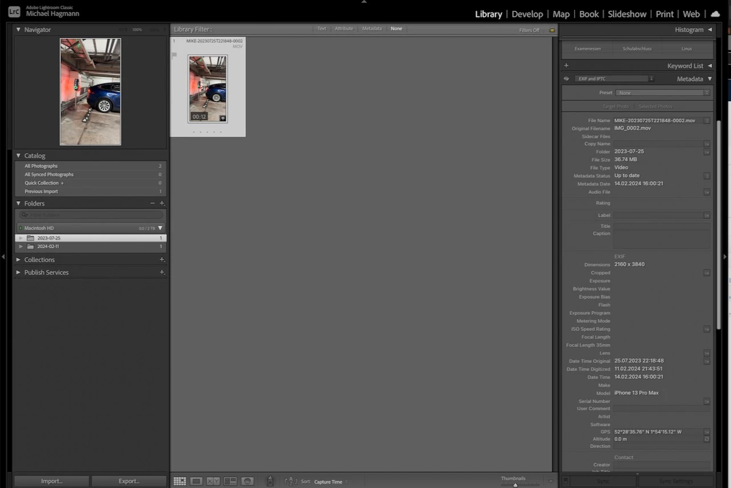731x488 pixels.
Task: Collapse the Catalog panel
Action: click(x=18, y=155)
